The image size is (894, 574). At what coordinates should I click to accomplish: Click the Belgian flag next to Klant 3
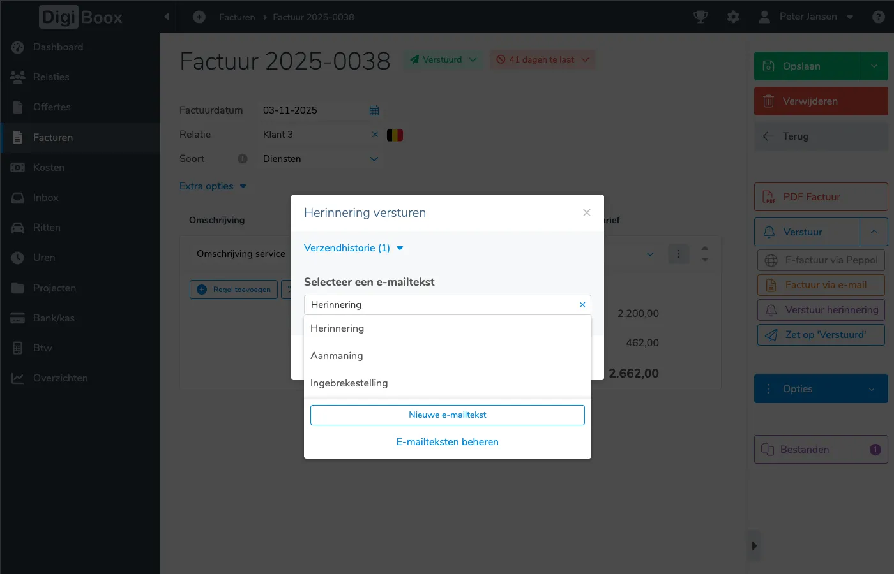(395, 135)
